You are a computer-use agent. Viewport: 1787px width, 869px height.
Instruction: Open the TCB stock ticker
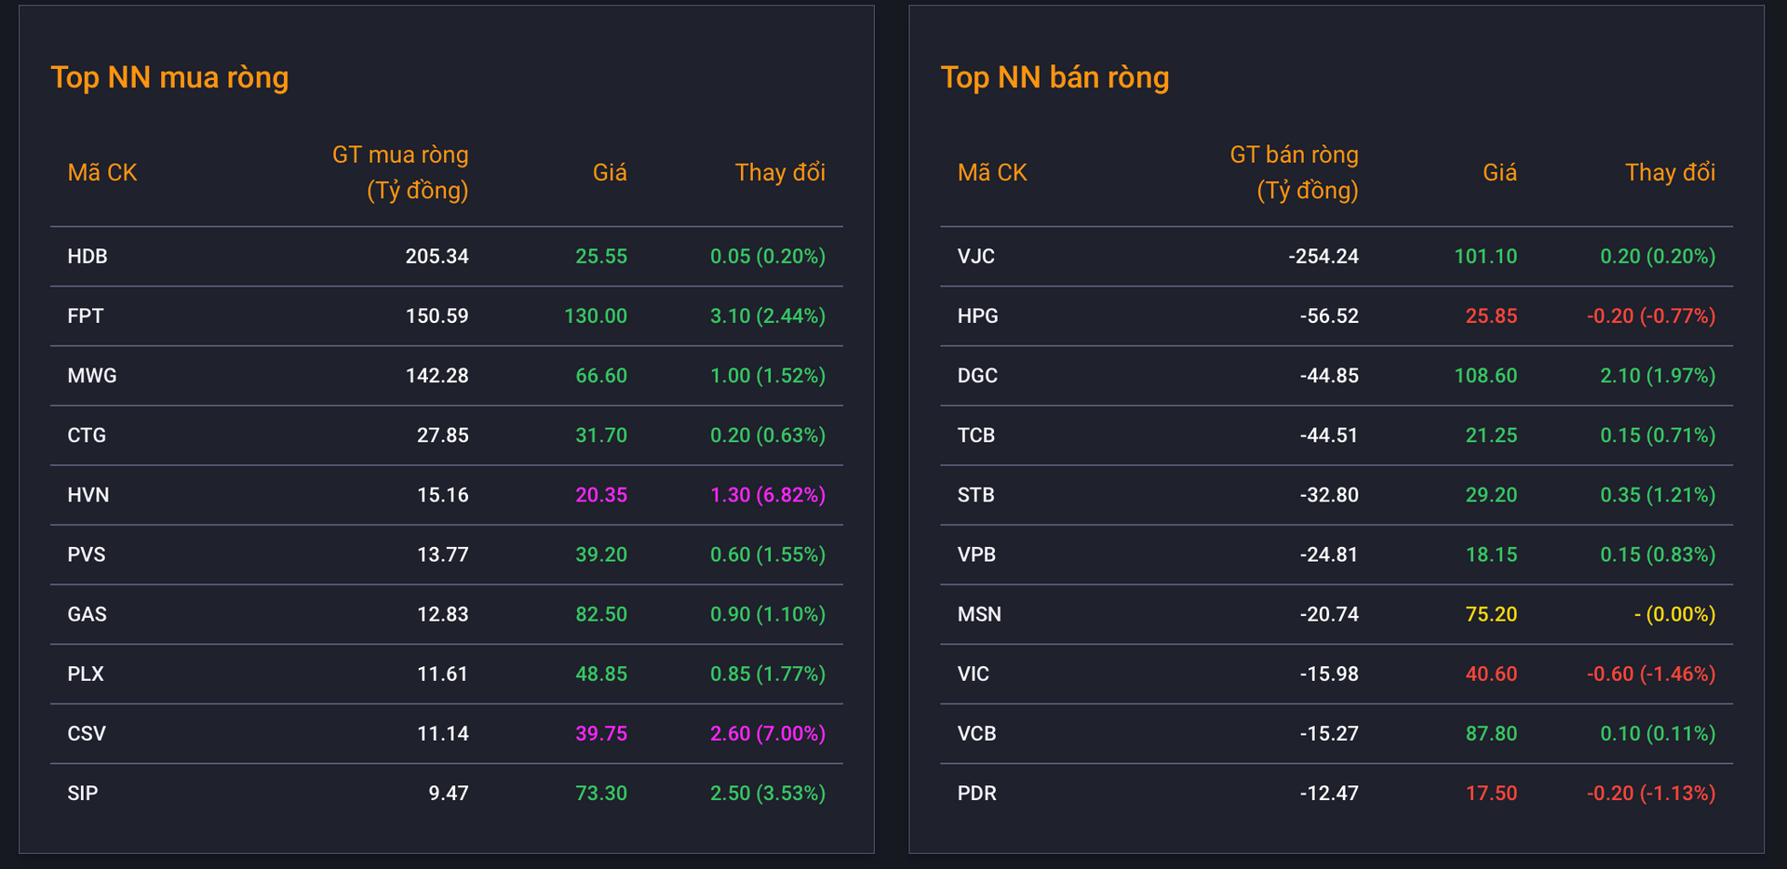(976, 434)
